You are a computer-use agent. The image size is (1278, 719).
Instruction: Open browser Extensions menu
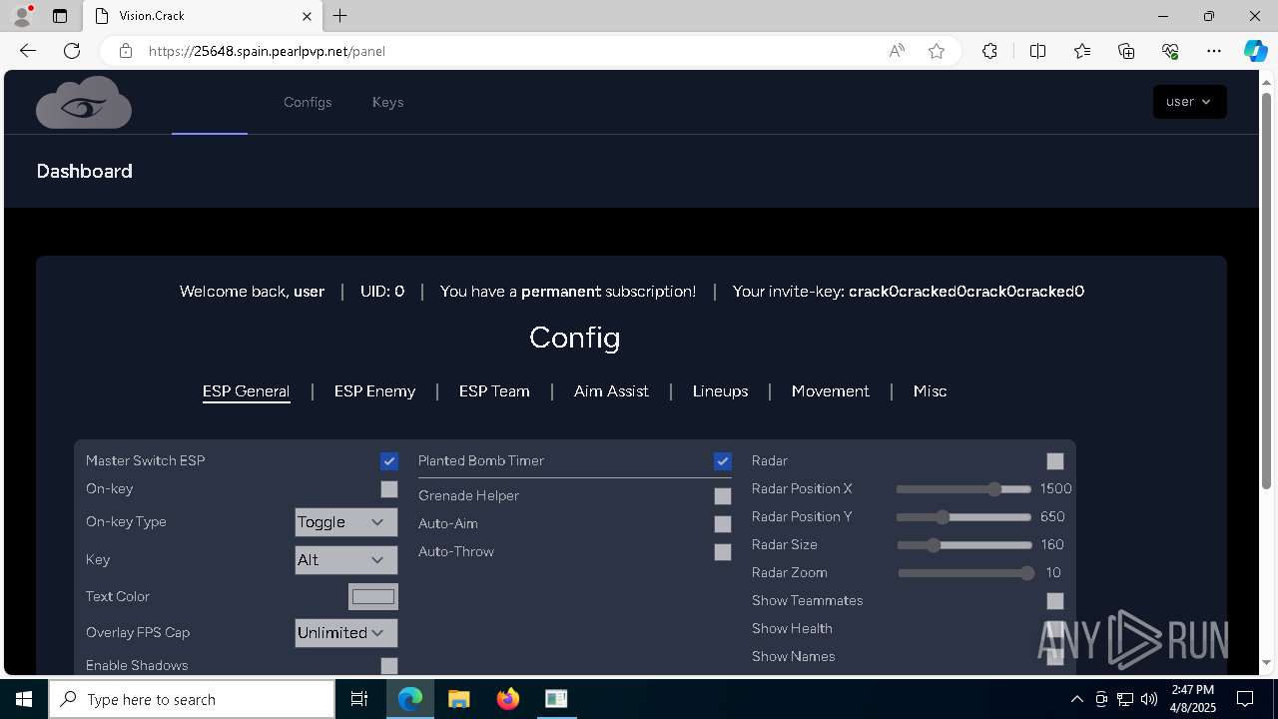(989, 51)
